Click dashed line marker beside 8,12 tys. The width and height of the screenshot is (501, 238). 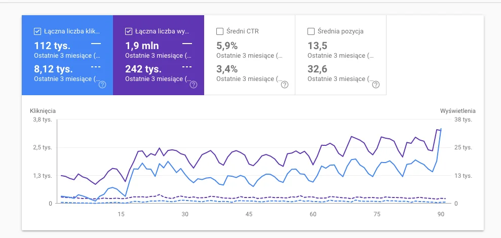[x=96, y=67]
